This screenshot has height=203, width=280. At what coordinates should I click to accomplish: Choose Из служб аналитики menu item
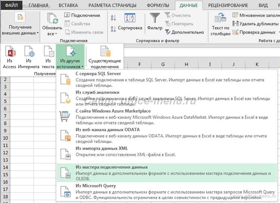tap(167, 98)
